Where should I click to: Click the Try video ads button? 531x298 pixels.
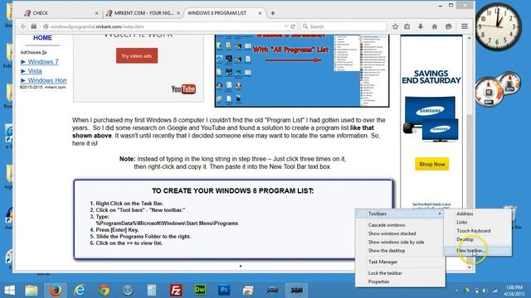tap(137, 55)
